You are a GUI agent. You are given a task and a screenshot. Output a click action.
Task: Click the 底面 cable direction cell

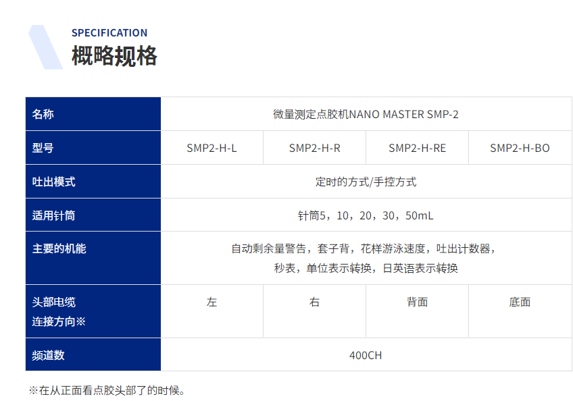(520, 302)
